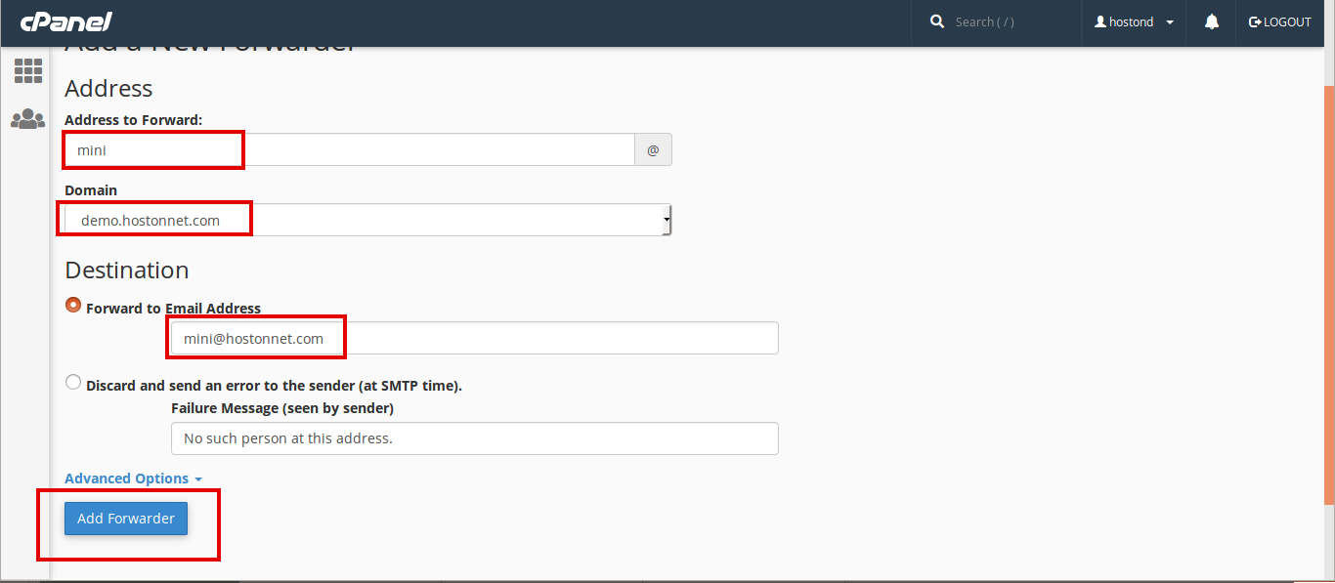
Task: Expand the hostond user menu caret
Action: click(x=1170, y=22)
